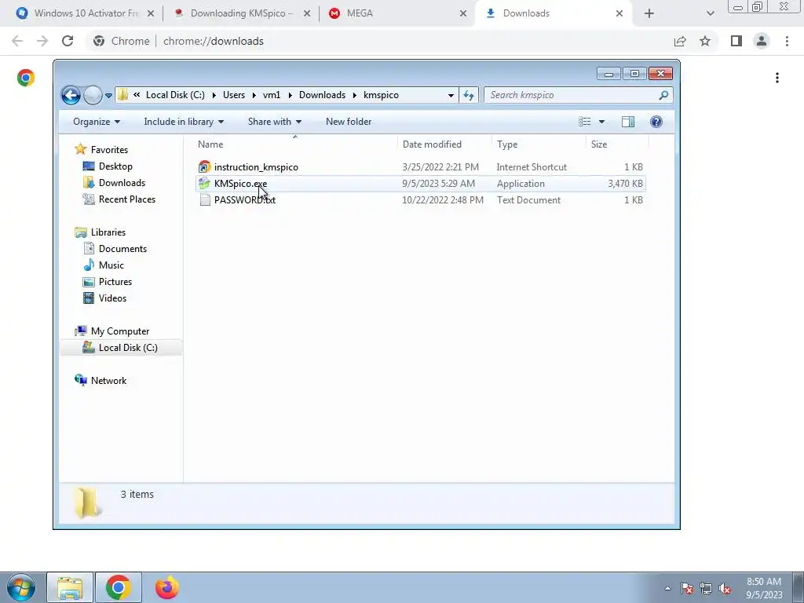Open Firefox from the taskbar
Image resolution: width=804 pixels, height=603 pixels.
click(x=166, y=587)
